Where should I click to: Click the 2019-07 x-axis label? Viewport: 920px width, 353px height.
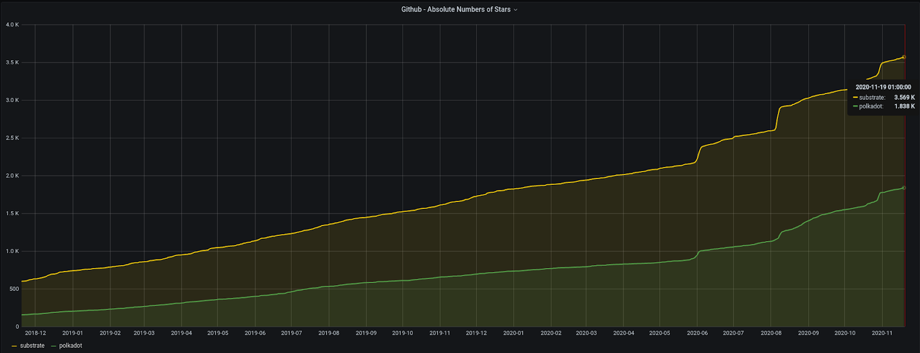tap(291, 333)
